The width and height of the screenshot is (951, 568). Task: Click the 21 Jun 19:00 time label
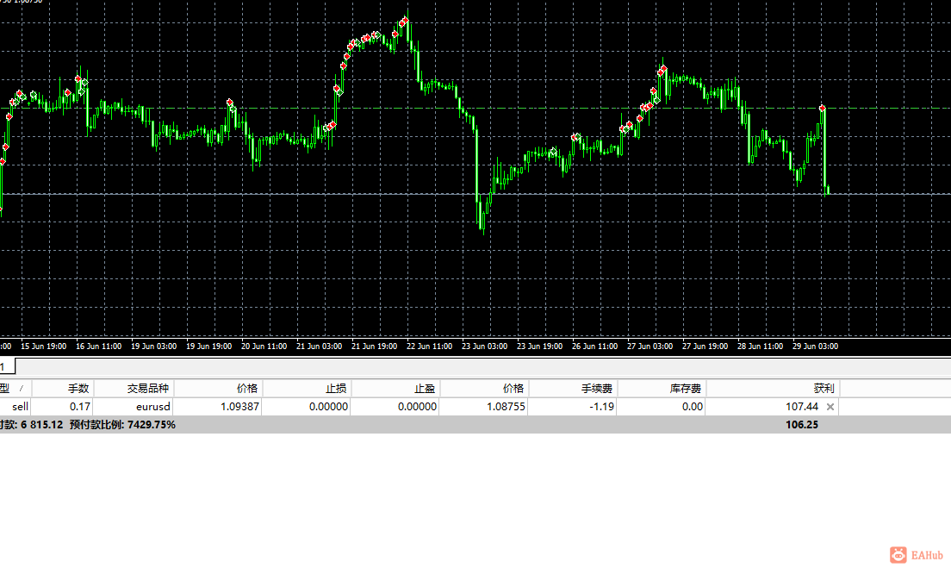point(374,346)
